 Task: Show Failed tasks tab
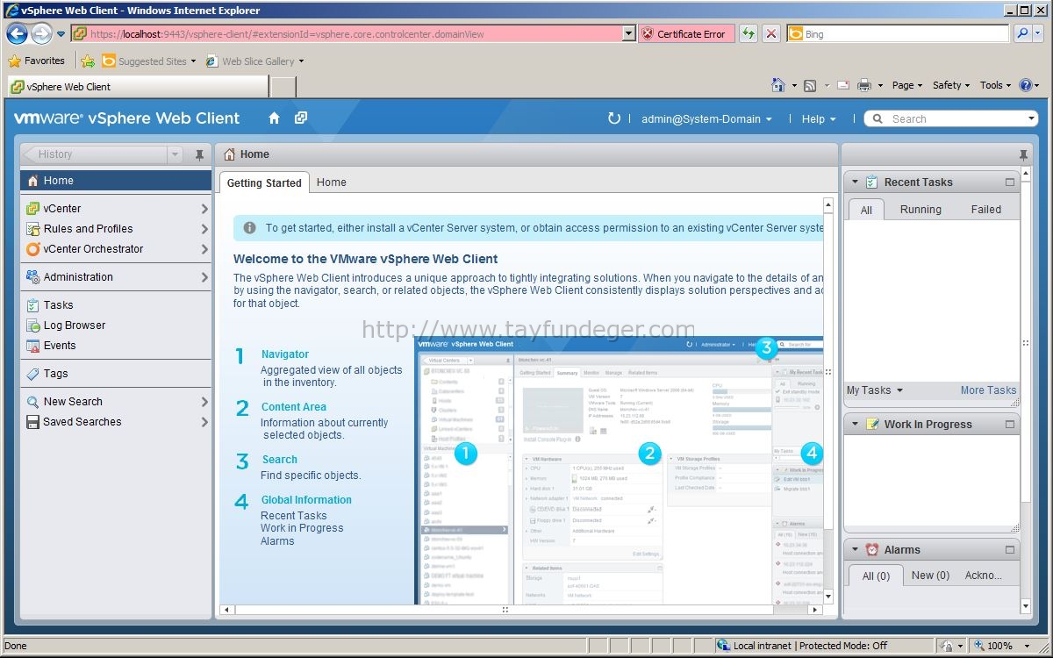tap(985, 210)
